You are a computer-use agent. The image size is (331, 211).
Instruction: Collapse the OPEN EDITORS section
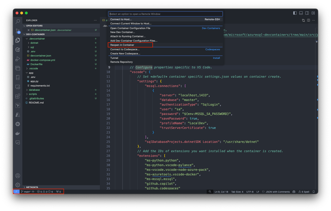click(x=61, y=26)
